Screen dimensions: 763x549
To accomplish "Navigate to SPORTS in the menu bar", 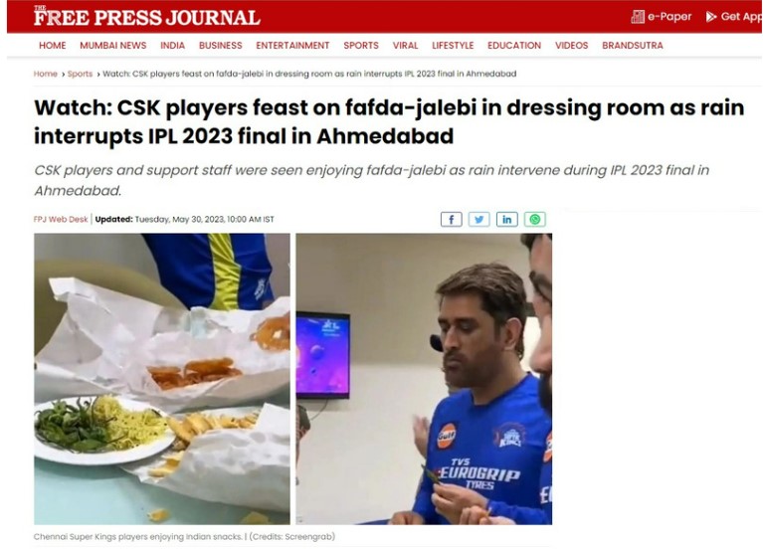I will (x=361, y=46).
